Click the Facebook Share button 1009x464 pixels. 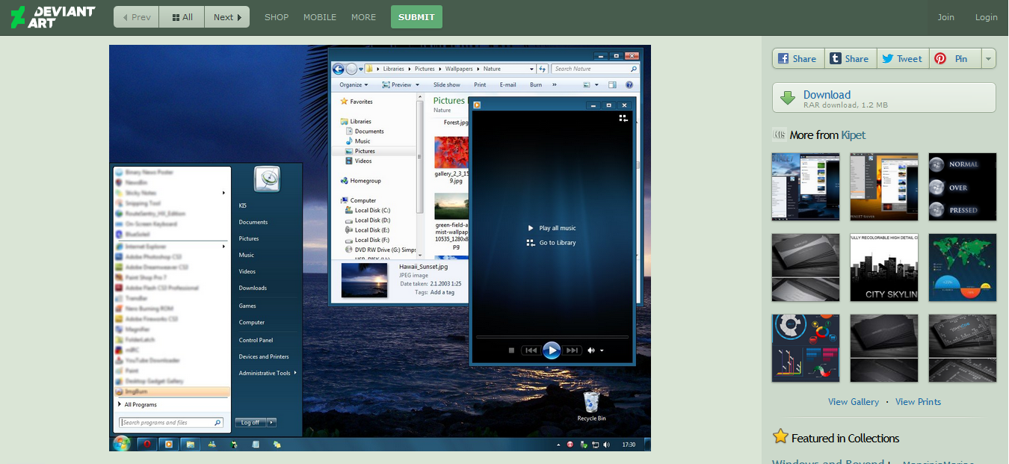pyautogui.click(x=798, y=59)
